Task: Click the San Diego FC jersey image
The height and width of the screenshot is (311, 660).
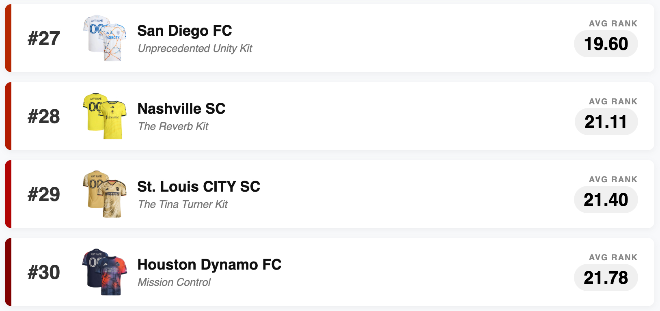Action: click(105, 39)
